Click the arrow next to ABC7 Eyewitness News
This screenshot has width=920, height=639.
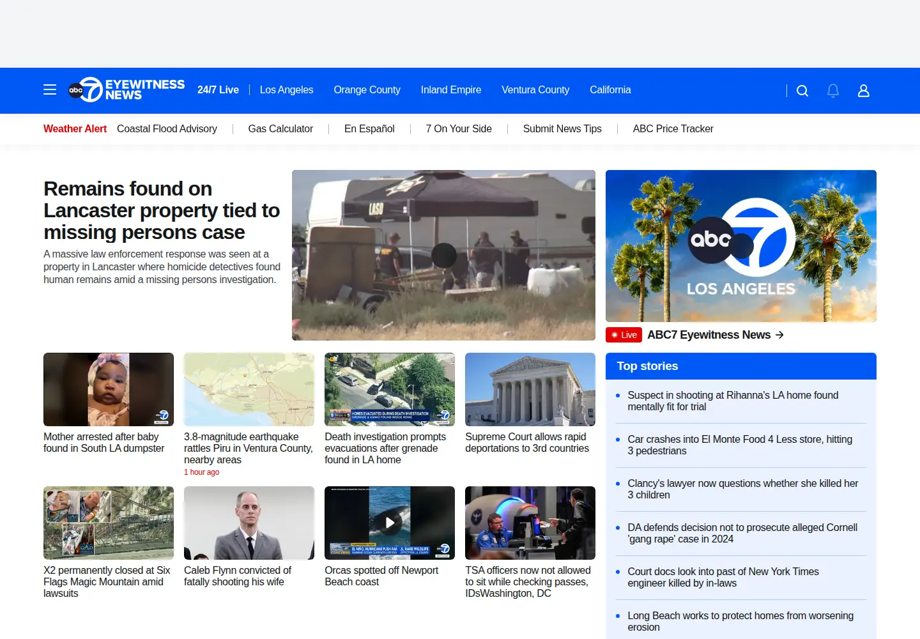click(x=779, y=335)
